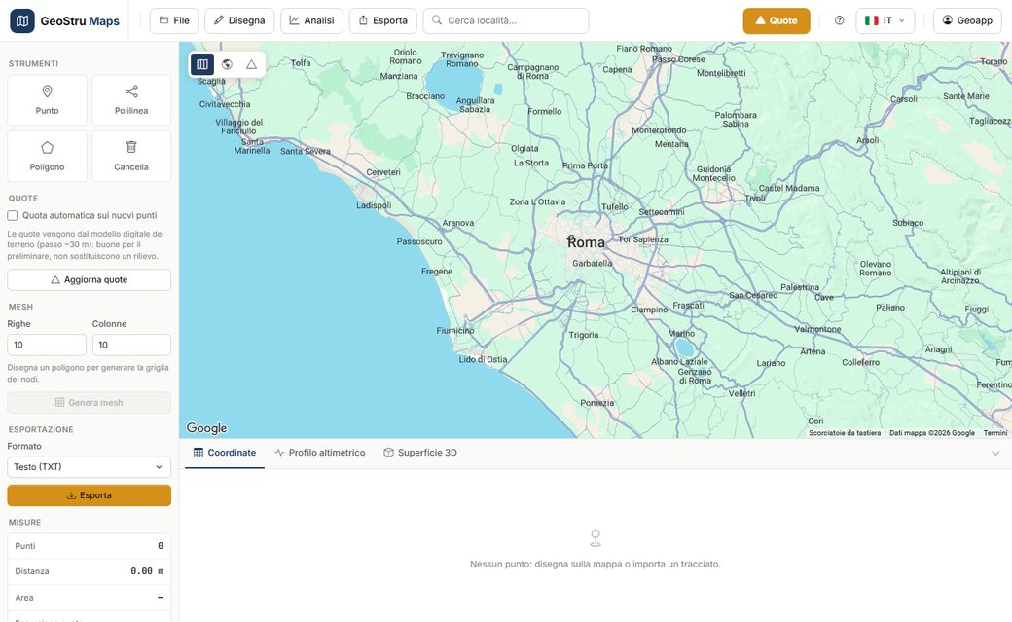Enable Quota automatica sui nuovi punti
Screen dimensions: 1012x622
(13, 216)
